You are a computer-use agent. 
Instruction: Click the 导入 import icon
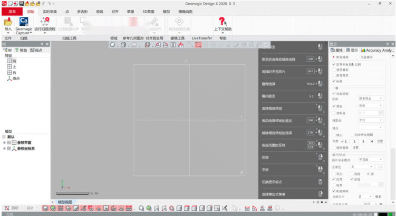pos(8,22)
